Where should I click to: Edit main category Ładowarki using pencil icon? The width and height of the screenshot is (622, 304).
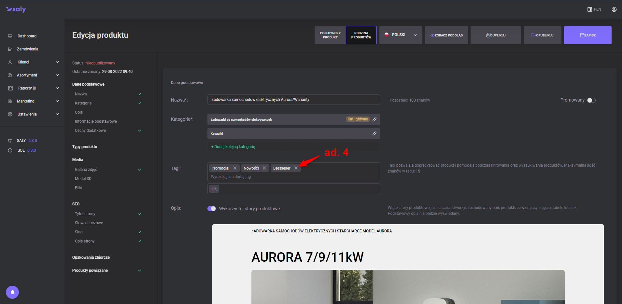375,119
